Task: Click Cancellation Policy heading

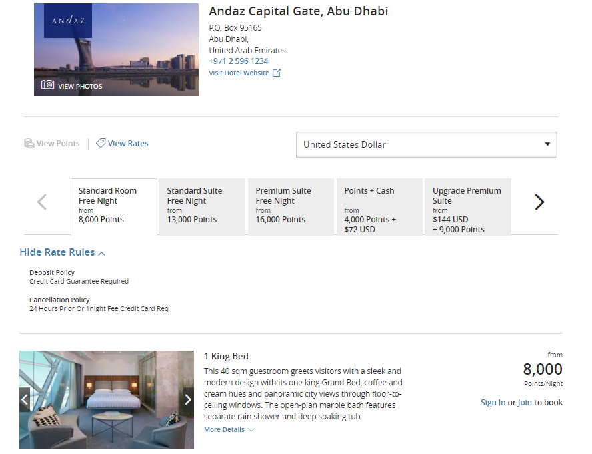Action: (x=59, y=300)
